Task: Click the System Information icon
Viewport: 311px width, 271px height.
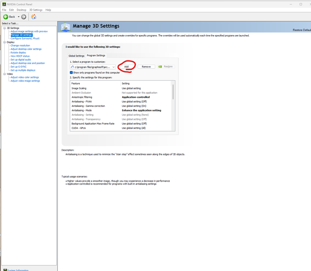Action: pyautogui.click(x=5, y=270)
